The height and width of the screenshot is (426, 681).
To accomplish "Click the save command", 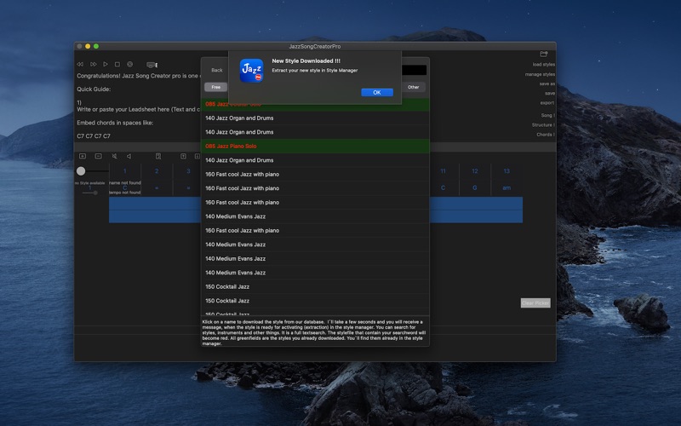I will 550,94.
